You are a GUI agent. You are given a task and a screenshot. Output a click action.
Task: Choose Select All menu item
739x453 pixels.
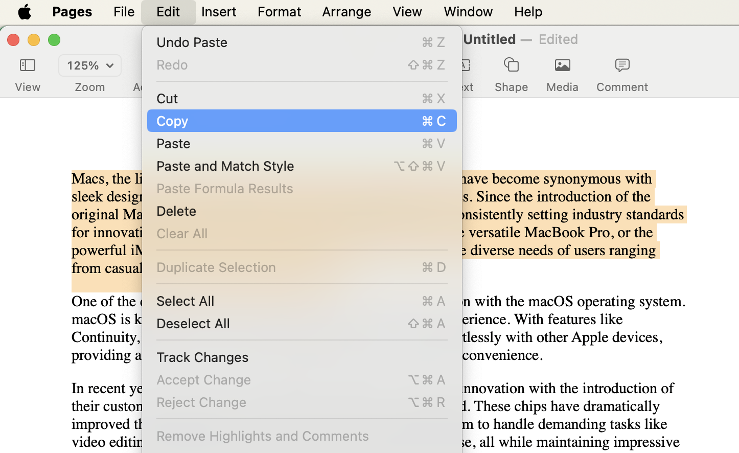tap(302, 301)
